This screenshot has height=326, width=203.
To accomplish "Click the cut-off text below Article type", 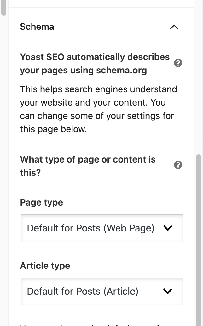I will [x=95, y=324].
